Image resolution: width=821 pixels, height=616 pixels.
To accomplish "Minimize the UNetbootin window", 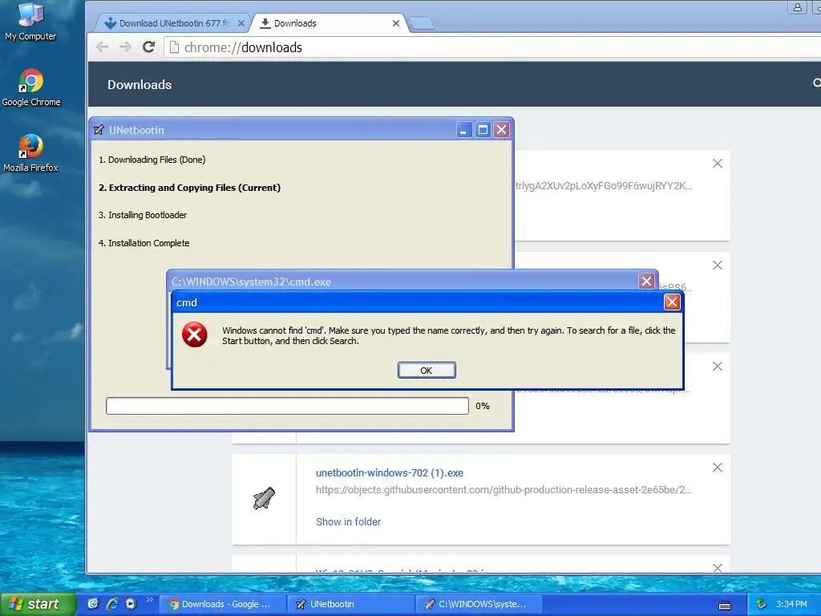I will click(x=463, y=130).
